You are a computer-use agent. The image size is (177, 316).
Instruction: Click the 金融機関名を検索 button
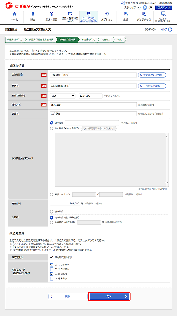coord(152,75)
